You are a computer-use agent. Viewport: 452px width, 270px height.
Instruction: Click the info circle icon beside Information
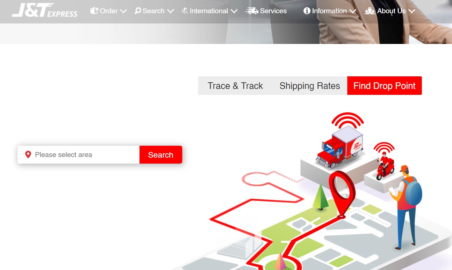point(307,11)
